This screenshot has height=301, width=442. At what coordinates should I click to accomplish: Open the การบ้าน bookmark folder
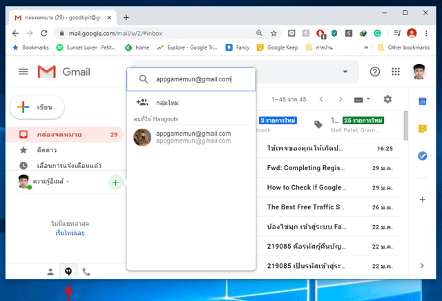[x=319, y=48]
